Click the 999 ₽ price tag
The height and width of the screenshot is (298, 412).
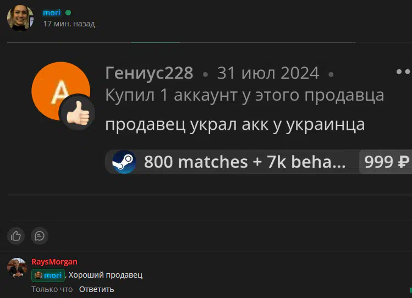(386, 162)
